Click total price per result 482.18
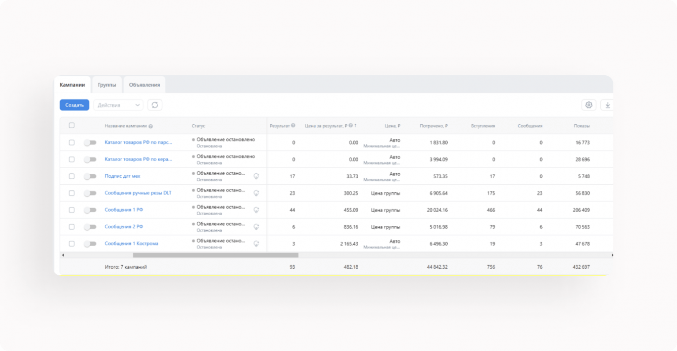 351,267
